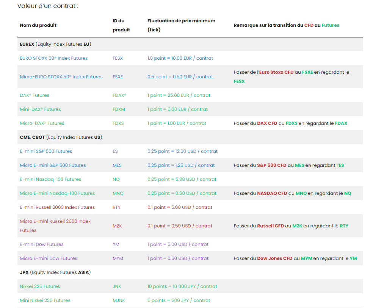The image size is (373, 308).
Task: Click the Micro-EURO STOXX 50® Index Futures link
Action: [61, 77]
